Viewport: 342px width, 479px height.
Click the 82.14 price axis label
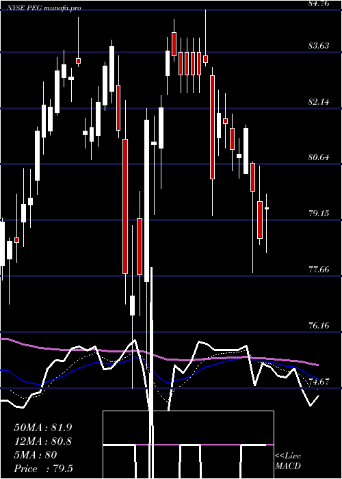tap(319, 101)
